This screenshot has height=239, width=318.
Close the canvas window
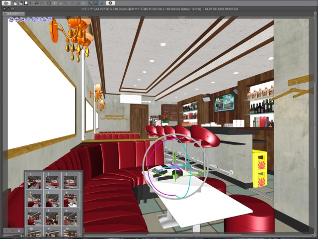[4, 9]
